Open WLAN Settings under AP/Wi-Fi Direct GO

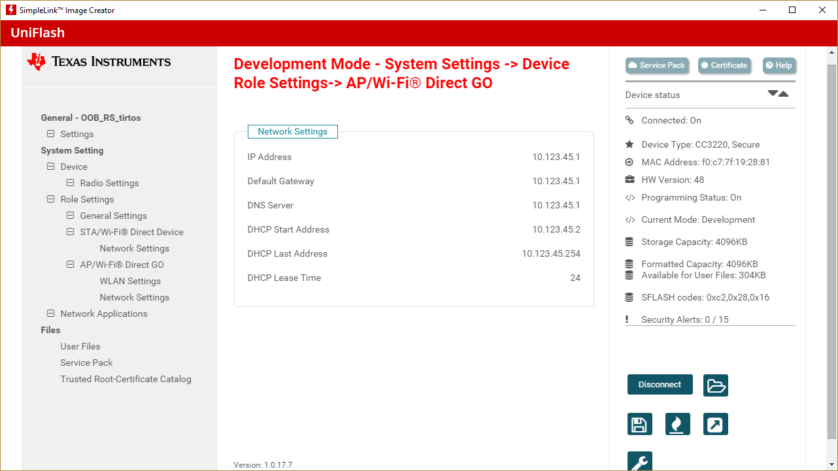(x=130, y=281)
